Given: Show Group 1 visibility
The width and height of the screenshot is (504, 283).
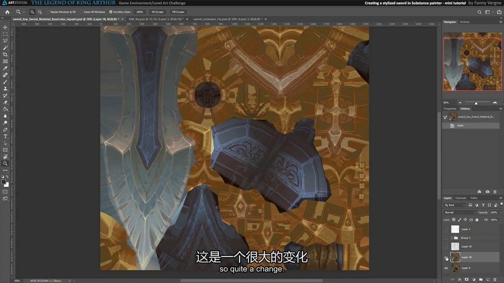Looking at the screenshot, I should 446,238.
